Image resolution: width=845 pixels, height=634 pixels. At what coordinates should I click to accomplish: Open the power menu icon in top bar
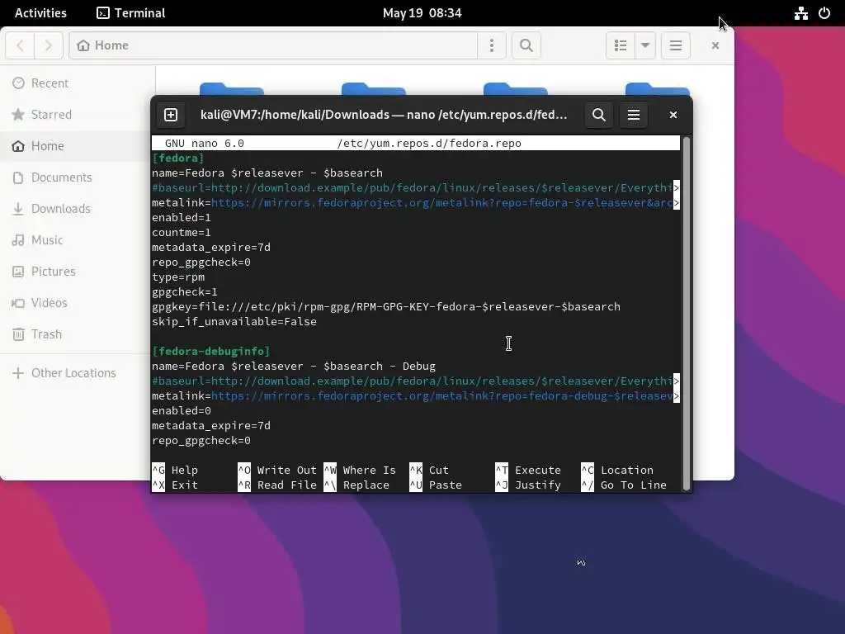pyautogui.click(x=824, y=13)
